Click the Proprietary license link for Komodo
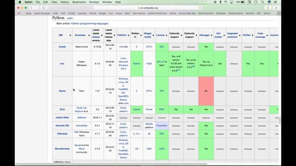 click(x=162, y=125)
